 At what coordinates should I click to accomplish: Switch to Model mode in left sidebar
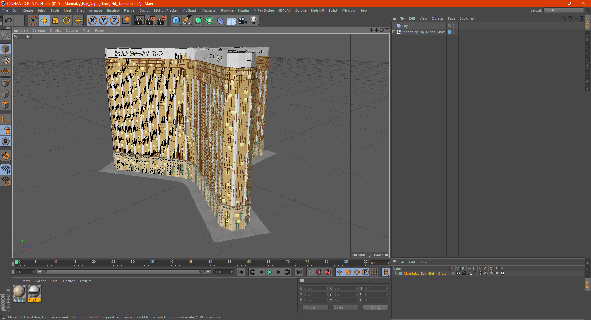click(6, 49)
